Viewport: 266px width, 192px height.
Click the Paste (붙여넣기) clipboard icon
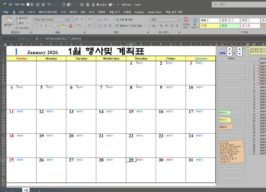point(9,20)
